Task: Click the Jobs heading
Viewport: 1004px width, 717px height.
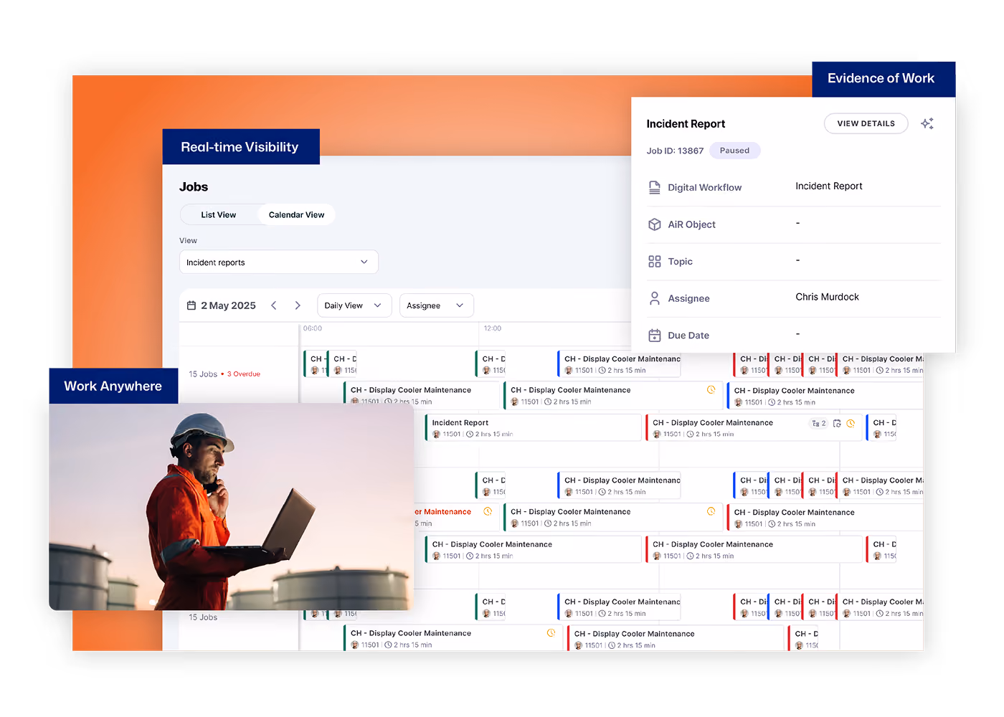Action: coord(194,187)
